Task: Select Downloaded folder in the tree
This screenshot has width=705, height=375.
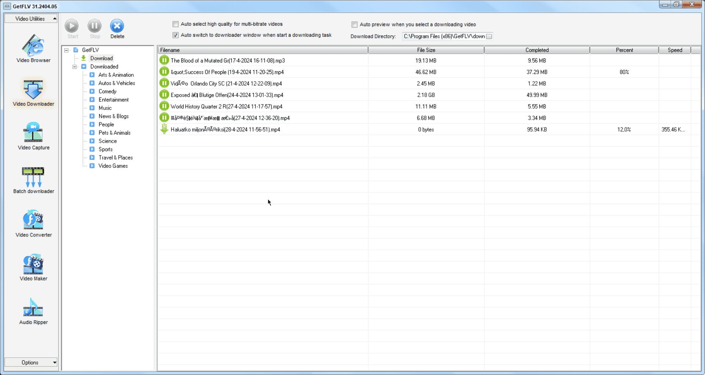Action: (x=104, y=67)
